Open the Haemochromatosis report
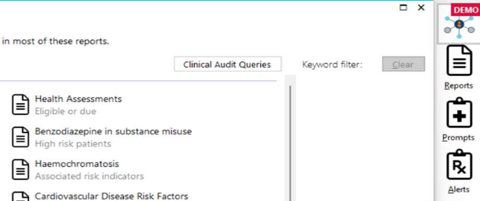 point(77,164)
